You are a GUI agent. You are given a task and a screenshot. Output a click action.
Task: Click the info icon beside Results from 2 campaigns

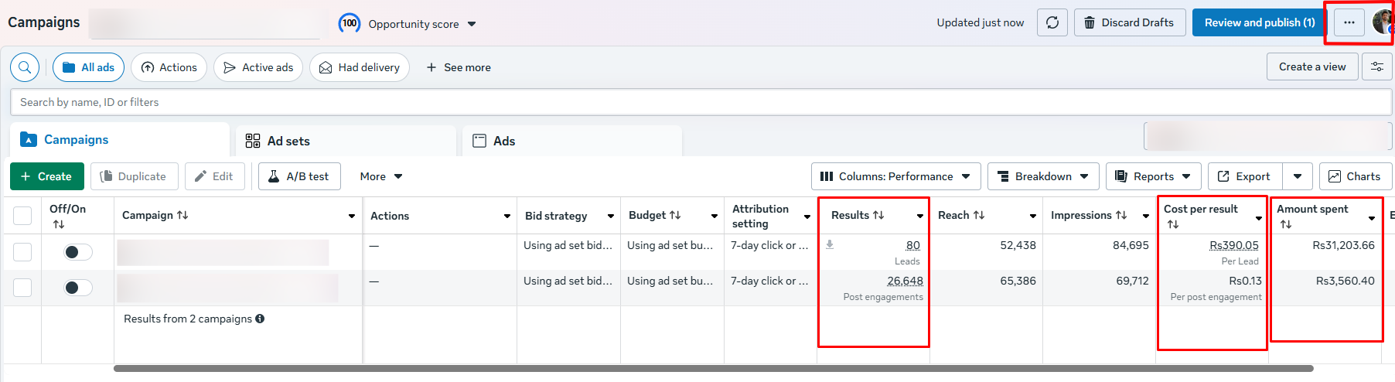coord(260,319)
